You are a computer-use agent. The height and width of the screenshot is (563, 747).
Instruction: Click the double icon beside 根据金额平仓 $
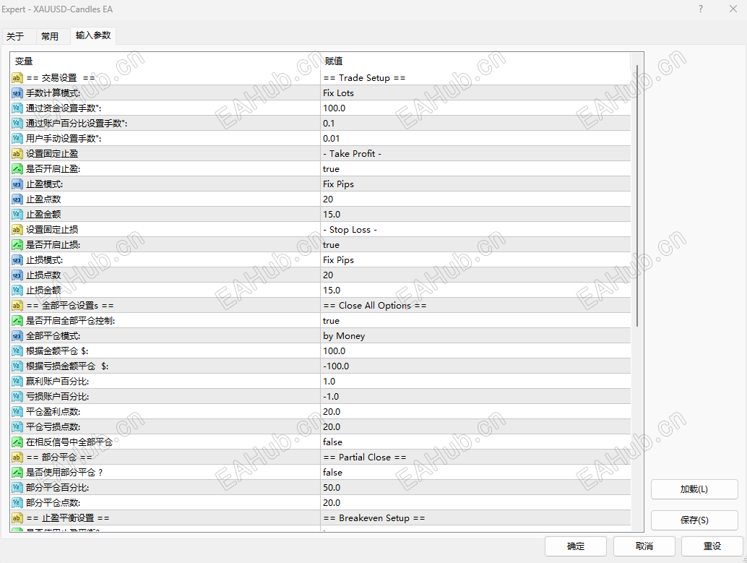(17, 351)
